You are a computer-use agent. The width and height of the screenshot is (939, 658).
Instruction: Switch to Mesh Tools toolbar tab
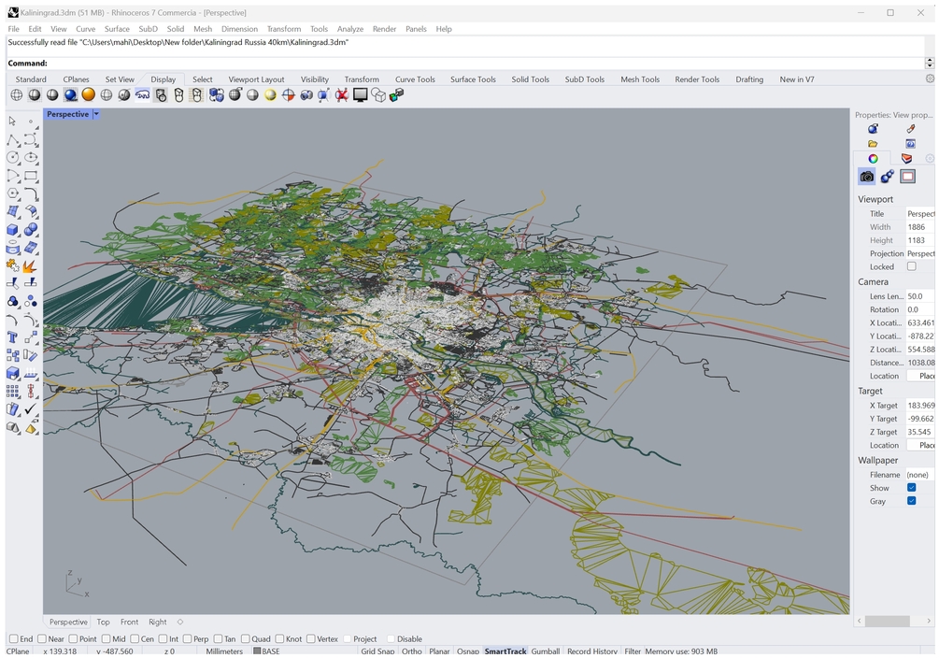(640, 79)
